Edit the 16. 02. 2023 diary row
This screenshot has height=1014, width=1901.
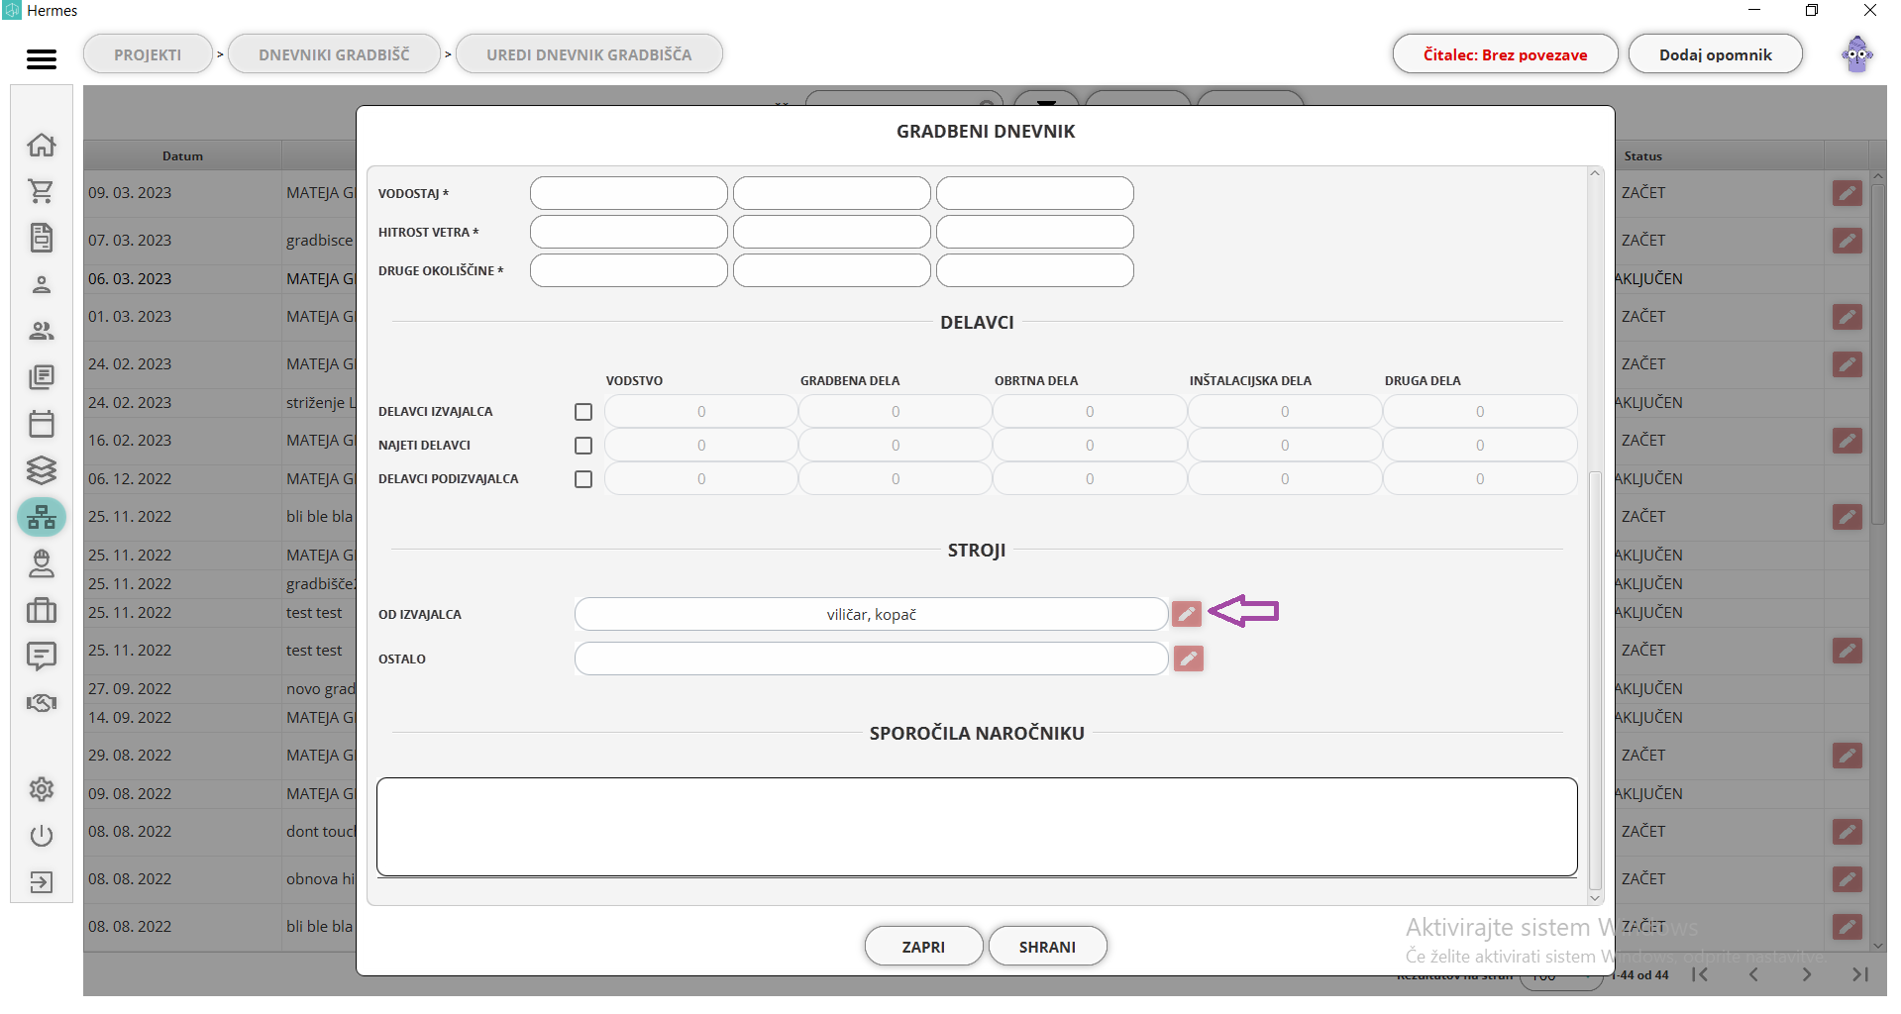click(1848, 441)
